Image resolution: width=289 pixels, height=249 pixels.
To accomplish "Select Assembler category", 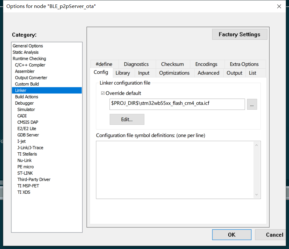I will pos(47,71).
